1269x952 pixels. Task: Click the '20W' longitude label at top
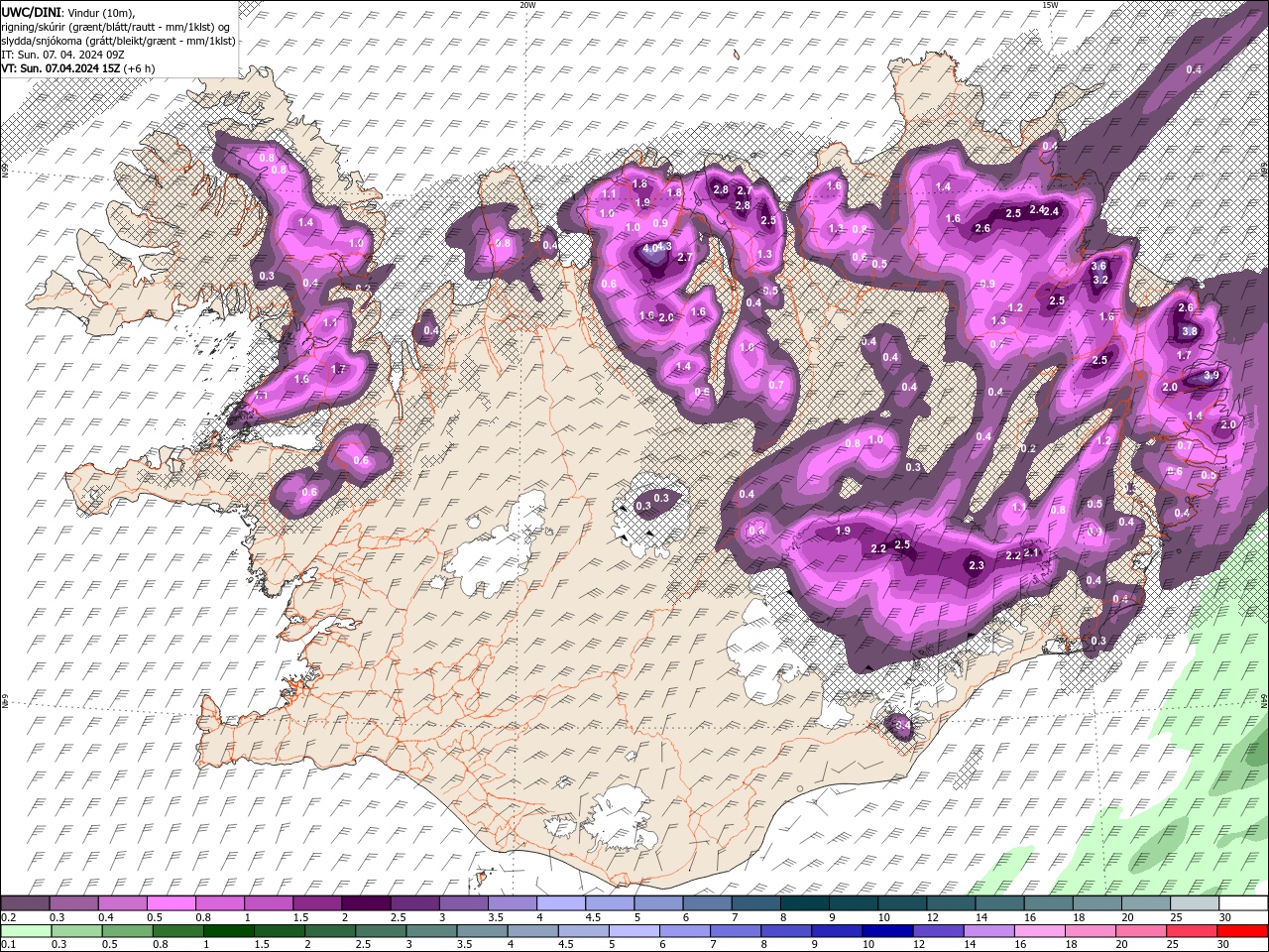coord(527,5)
